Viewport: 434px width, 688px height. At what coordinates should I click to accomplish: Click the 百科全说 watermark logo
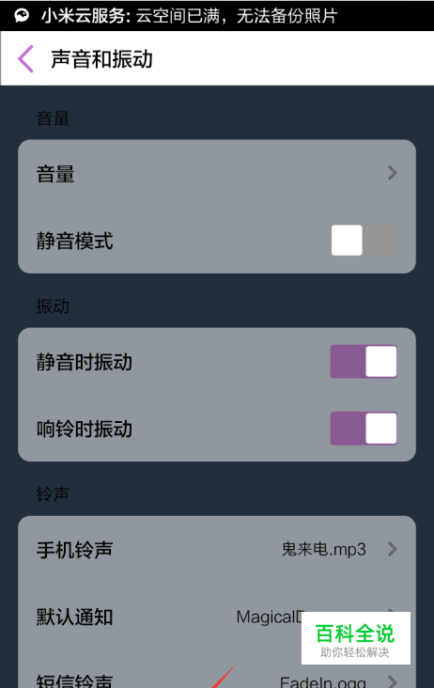[355, 638]
